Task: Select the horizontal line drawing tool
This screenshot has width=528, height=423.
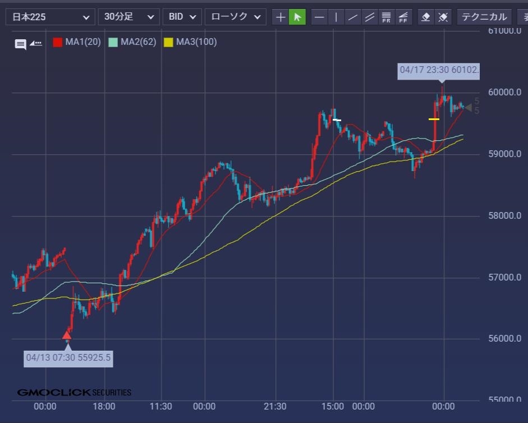Action: click(x=319, y=17)
